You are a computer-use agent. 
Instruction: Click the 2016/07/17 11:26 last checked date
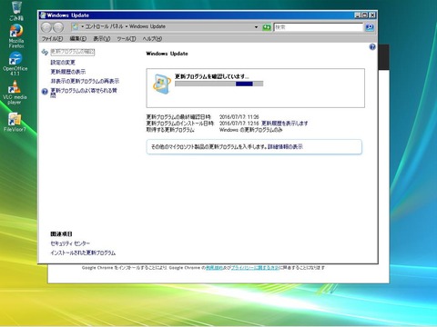[239, 117]
